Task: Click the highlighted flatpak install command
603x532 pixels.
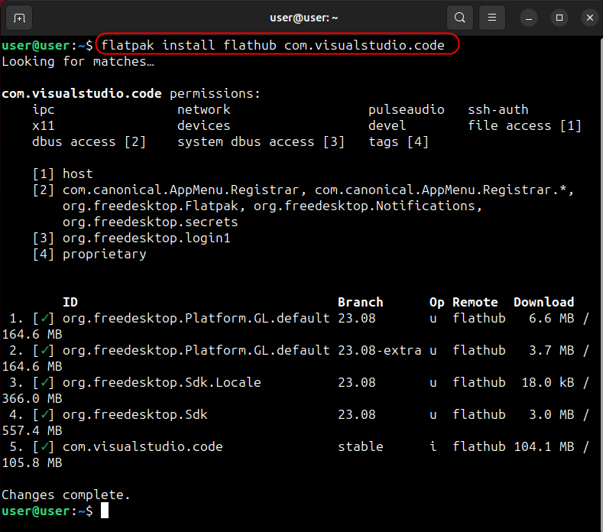Action: pos(273,45)
